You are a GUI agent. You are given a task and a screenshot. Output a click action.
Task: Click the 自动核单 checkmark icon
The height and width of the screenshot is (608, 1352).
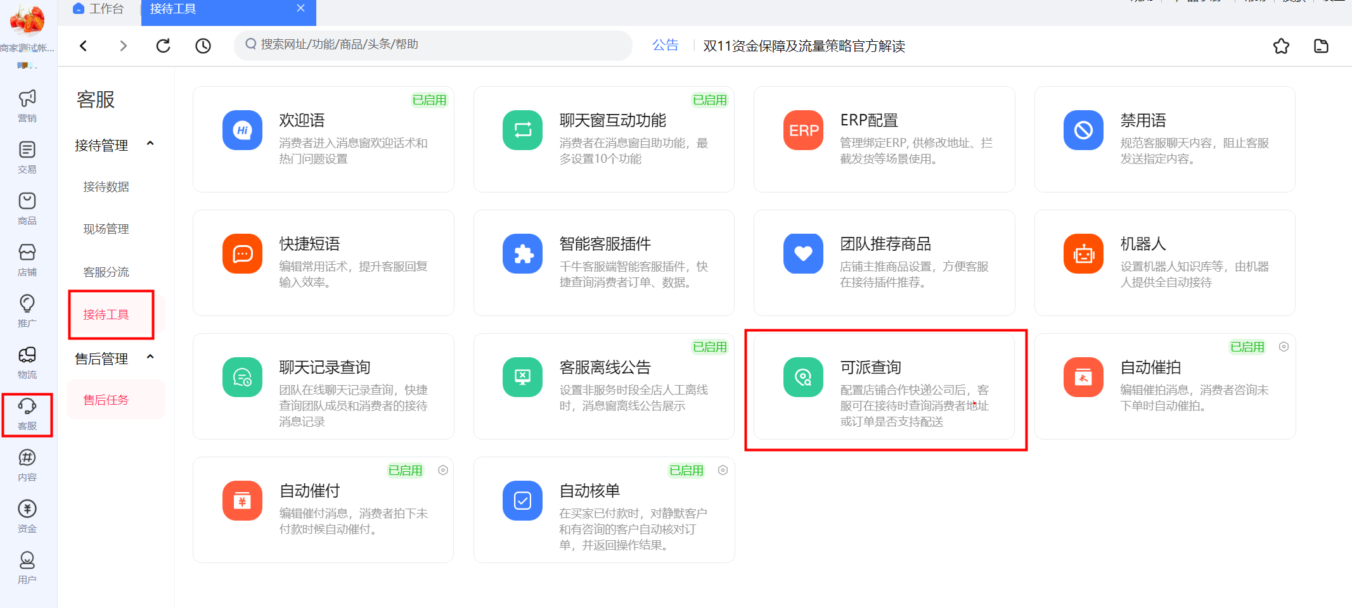tap(522, 500)
